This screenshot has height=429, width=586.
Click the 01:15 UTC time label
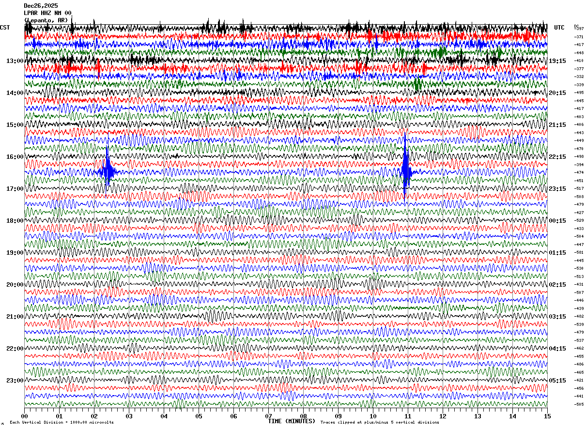point(557,253)
